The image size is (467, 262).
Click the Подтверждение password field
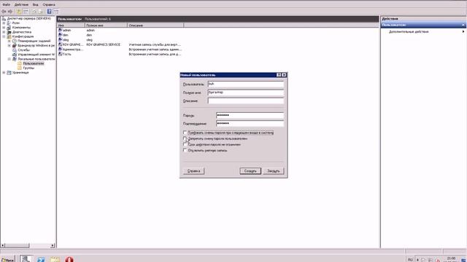tap(250, 124)
